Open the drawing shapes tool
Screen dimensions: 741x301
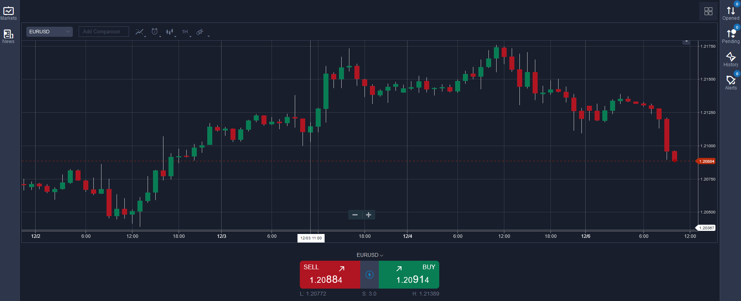200,32
